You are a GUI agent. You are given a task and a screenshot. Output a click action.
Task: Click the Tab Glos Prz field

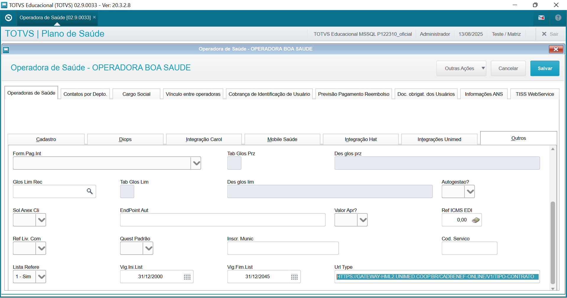(x=234, y=163)
